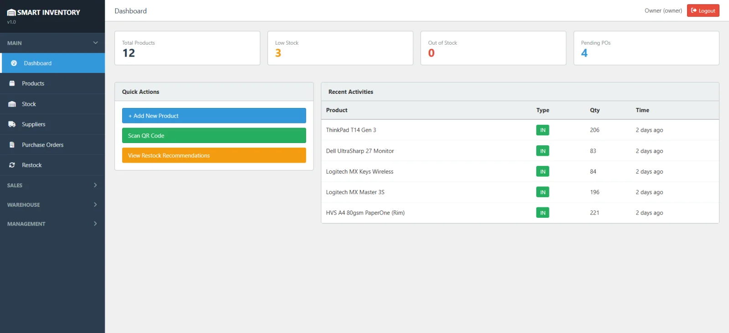Click the Restock refresh arrows icon
The width and height of the screenshot is (729, 333).
[12, 165]
